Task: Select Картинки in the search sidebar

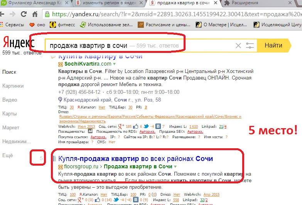Action: click(x=13, y=86)
